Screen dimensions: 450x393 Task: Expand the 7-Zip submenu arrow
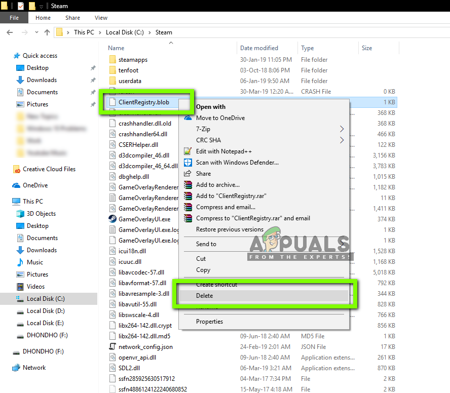(x=342, y=129)
